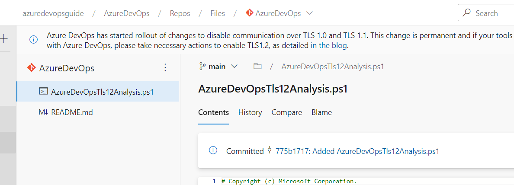Click the markdown icon beside README.md

click(43, 112)
